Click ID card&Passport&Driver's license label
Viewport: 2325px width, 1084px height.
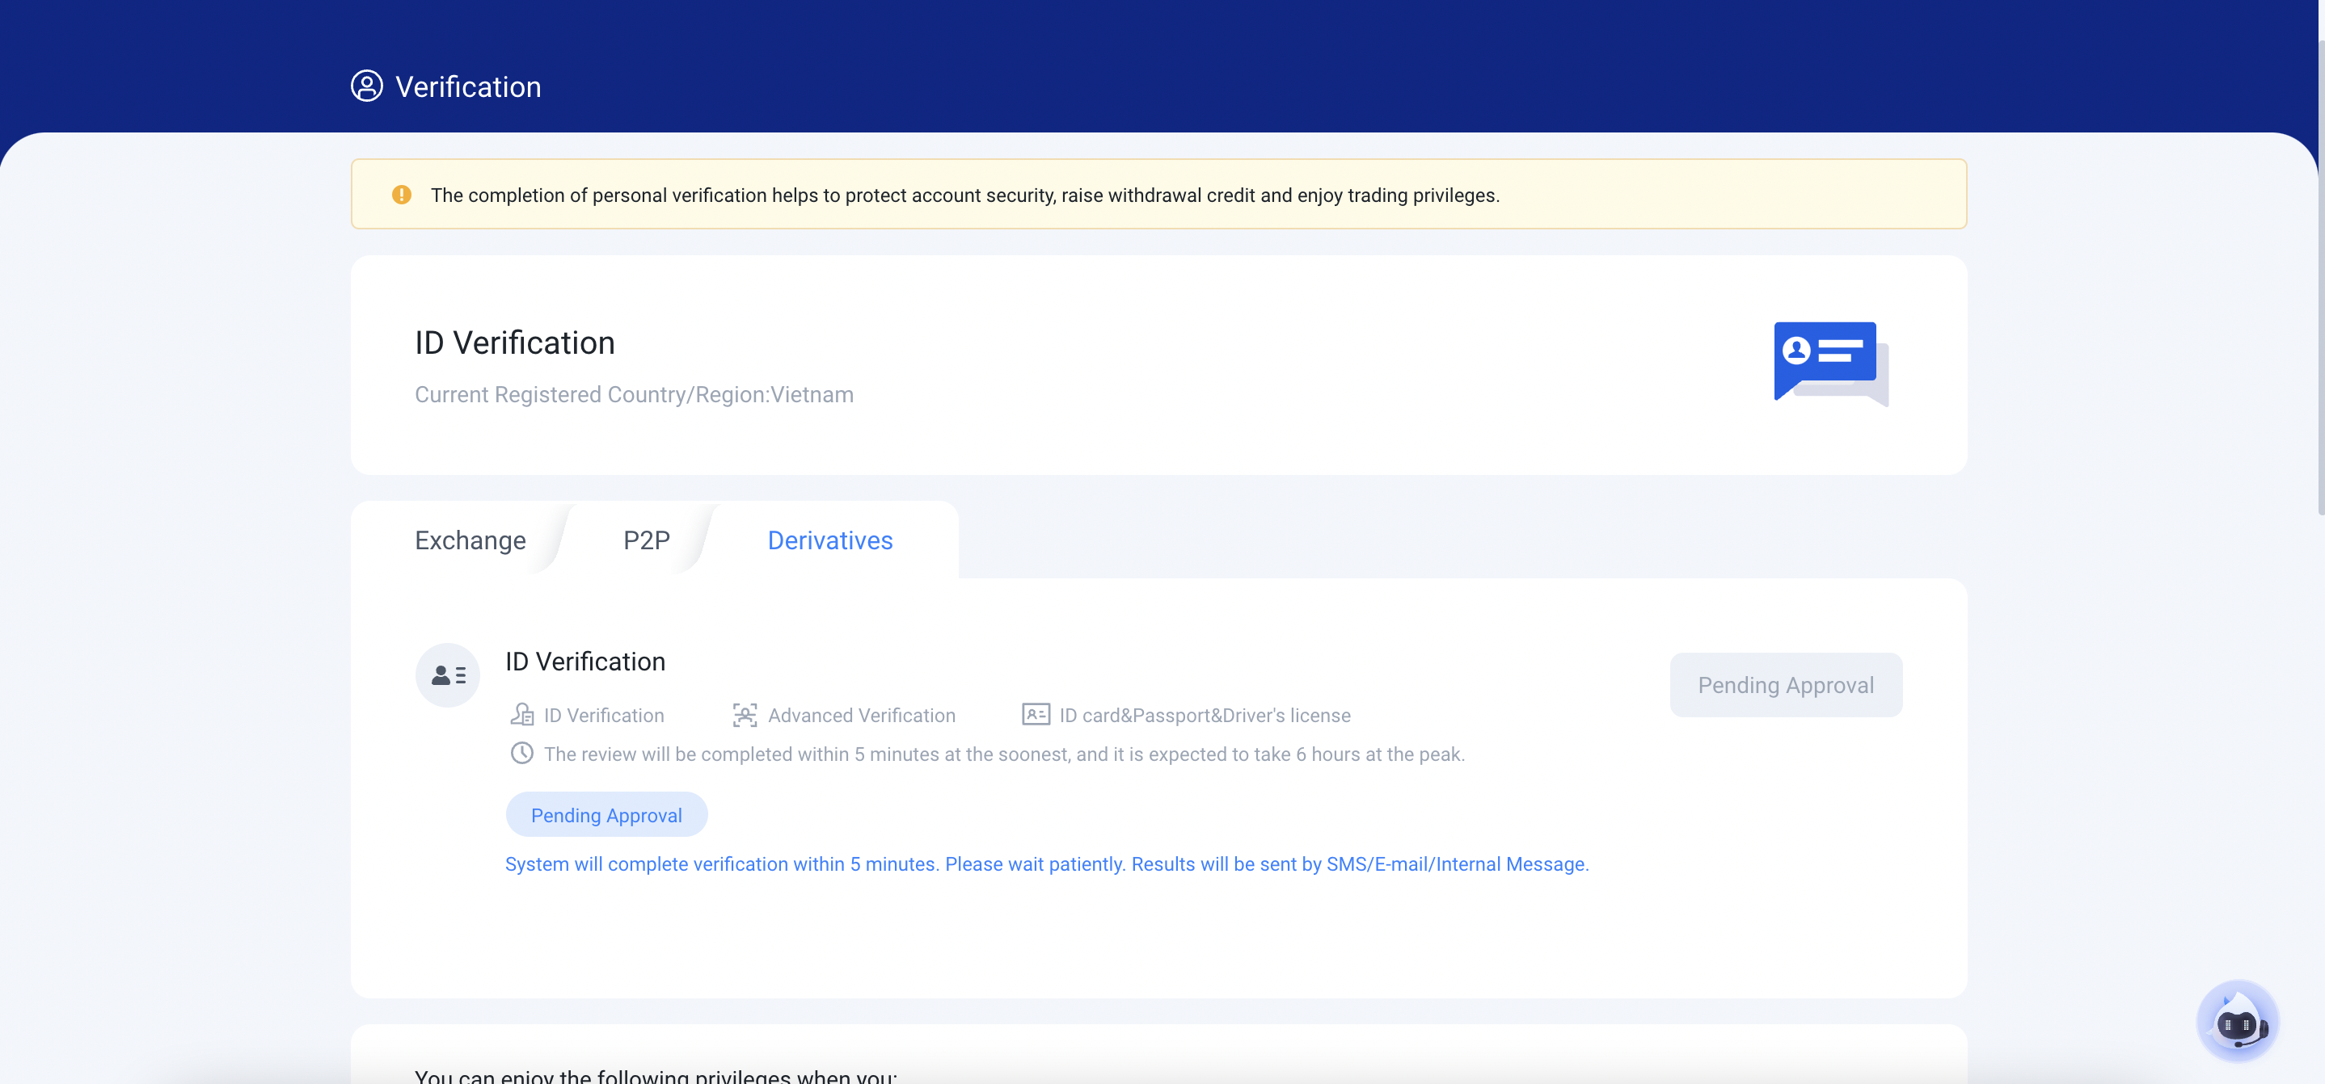click(1204, 715)
